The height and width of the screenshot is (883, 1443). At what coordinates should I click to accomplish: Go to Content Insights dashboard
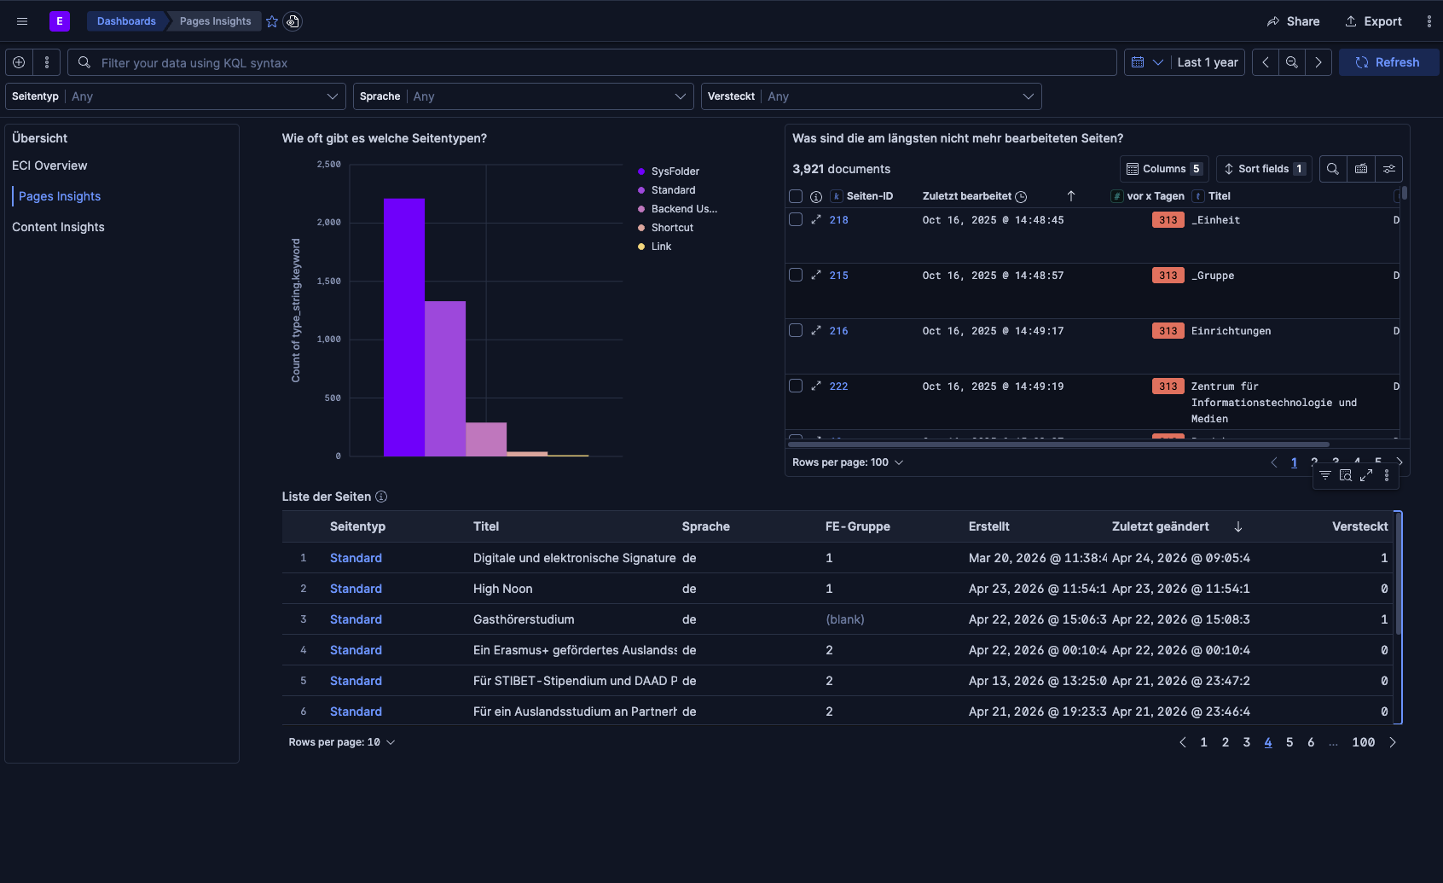click(x=58, y=227)
